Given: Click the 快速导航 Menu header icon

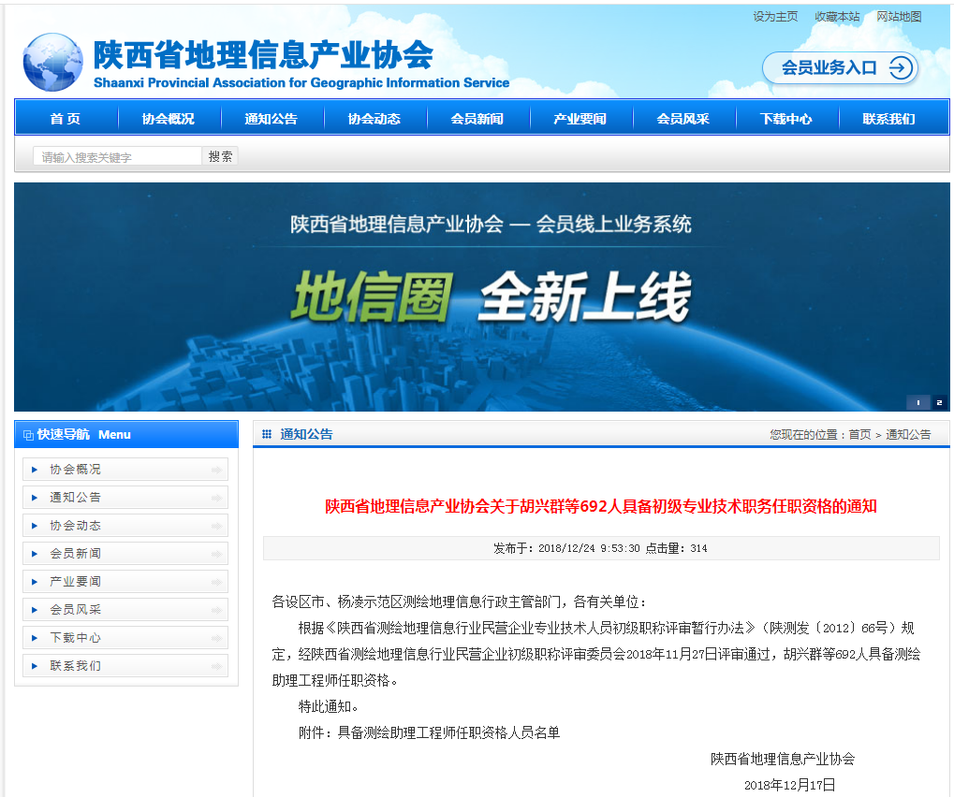Looking at the screenshot, I should pyautogui.click(x=28, y=435).
